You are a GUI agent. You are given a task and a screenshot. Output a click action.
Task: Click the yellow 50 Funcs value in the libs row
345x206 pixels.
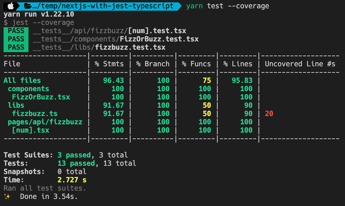[207, 105]
